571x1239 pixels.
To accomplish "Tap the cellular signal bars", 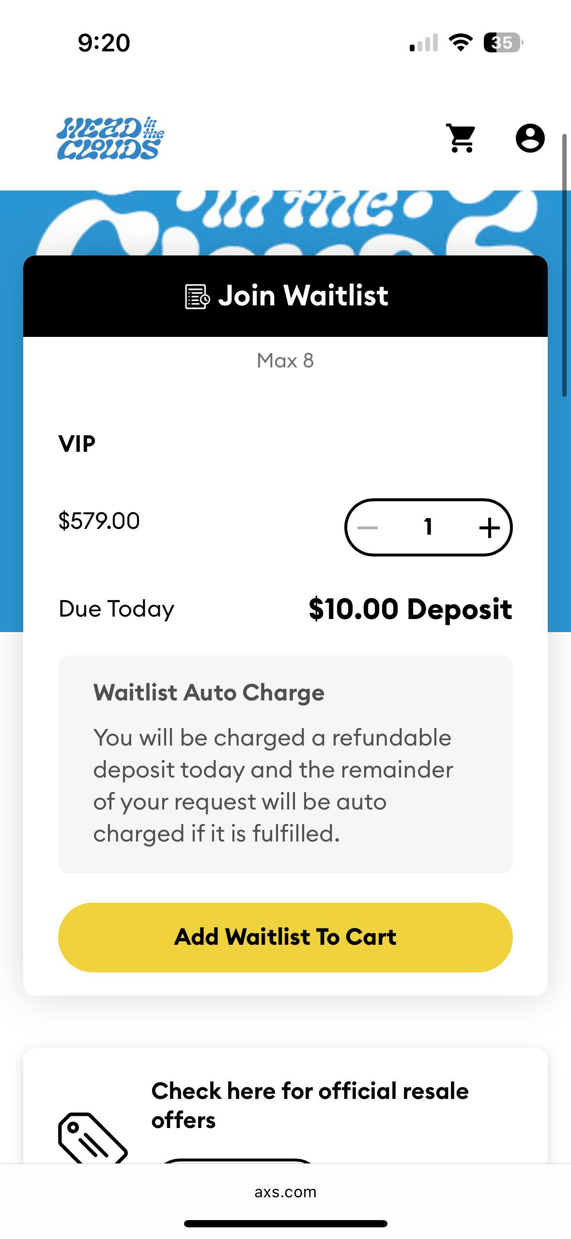I will click(x=424, y=43).
